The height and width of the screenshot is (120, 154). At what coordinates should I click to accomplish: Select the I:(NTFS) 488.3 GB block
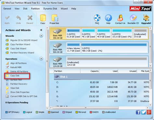[x=115, y=48]
